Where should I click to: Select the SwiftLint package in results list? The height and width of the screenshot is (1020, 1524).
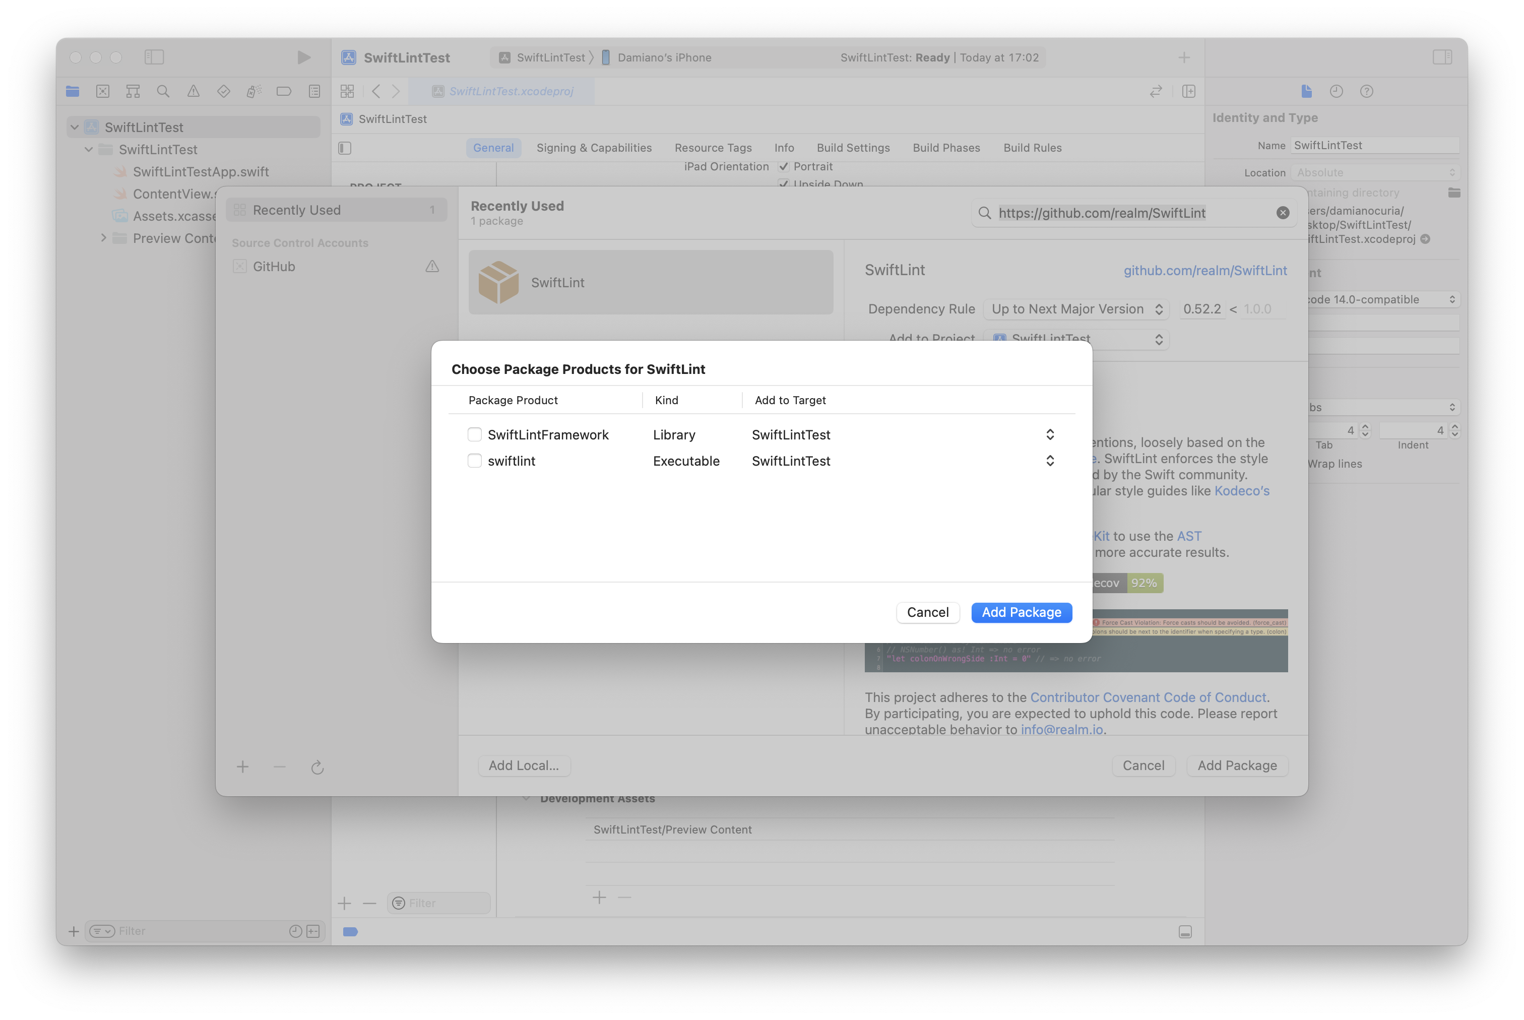point(651,282)
